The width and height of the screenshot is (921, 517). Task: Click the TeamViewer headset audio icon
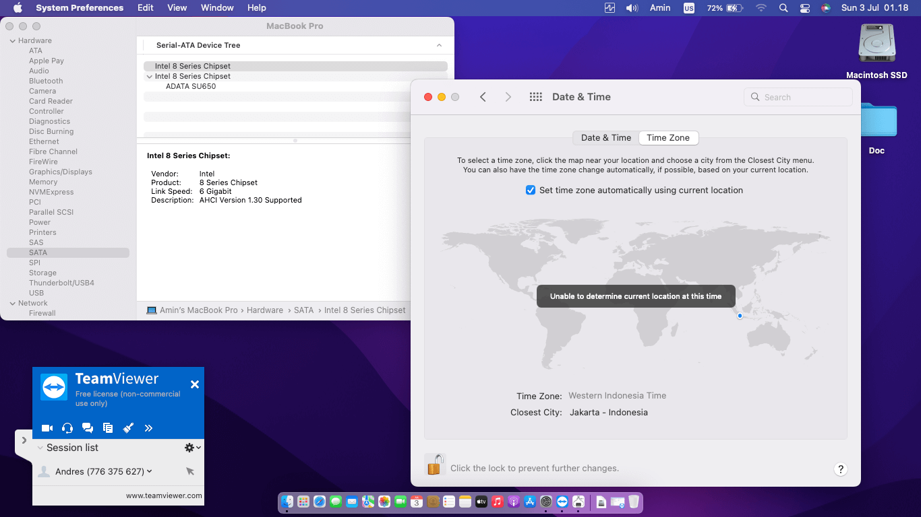tap(67, 427)
